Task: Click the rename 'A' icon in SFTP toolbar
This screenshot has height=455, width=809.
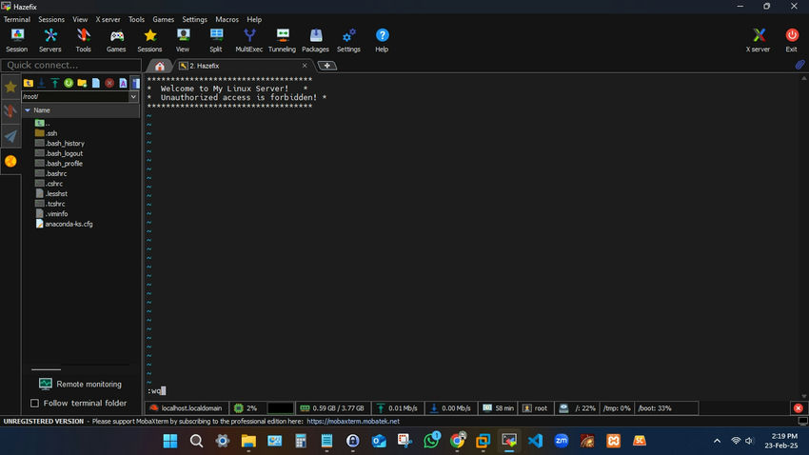Action: coord(123,83)
